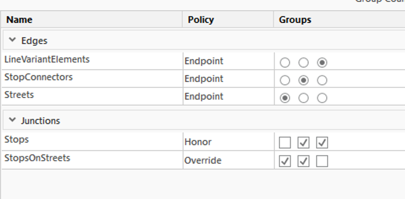The image size is (405, 199).
Task: Select first group radio for LineVariantElements
Action: (285, 63)
